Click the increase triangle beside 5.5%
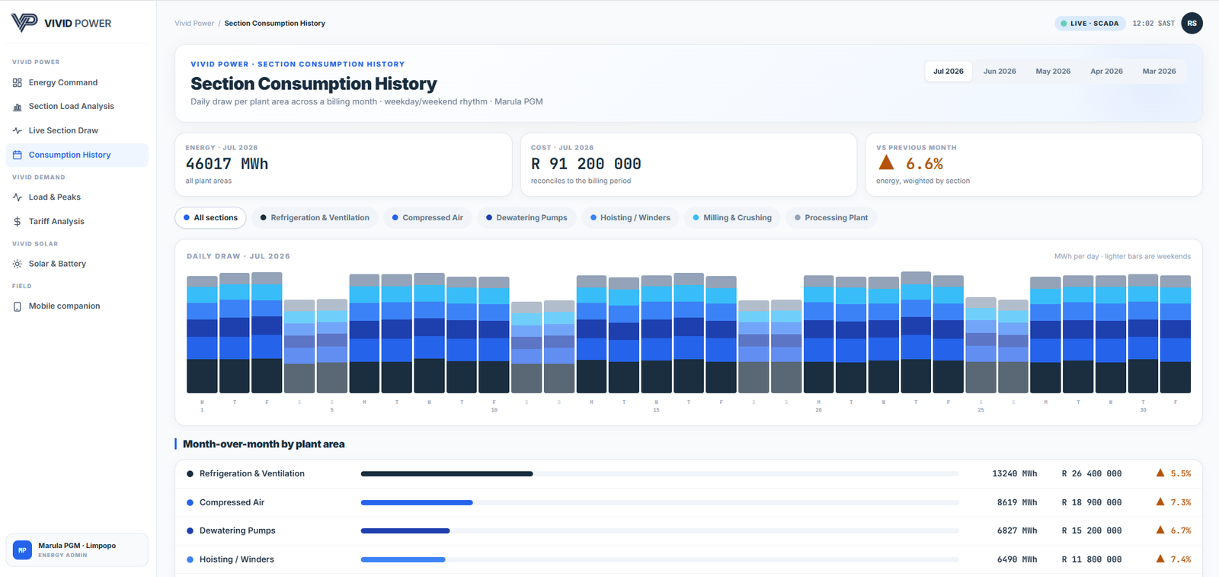The image size is (1219, 577). pos(1160,473)
